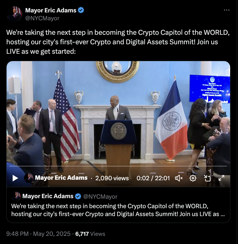Image resolution: width=238 pixels, height=244 pixels.
Task: Play the embedded video
Action: click(x=15, y=178)
